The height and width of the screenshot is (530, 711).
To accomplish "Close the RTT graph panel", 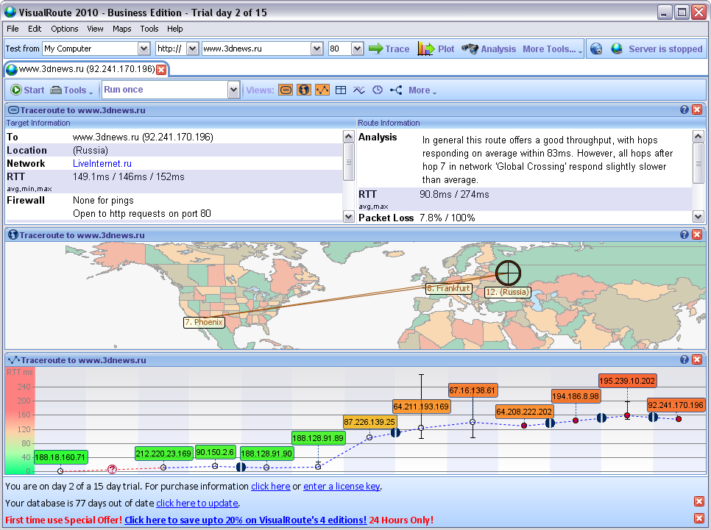I will 697,359.
